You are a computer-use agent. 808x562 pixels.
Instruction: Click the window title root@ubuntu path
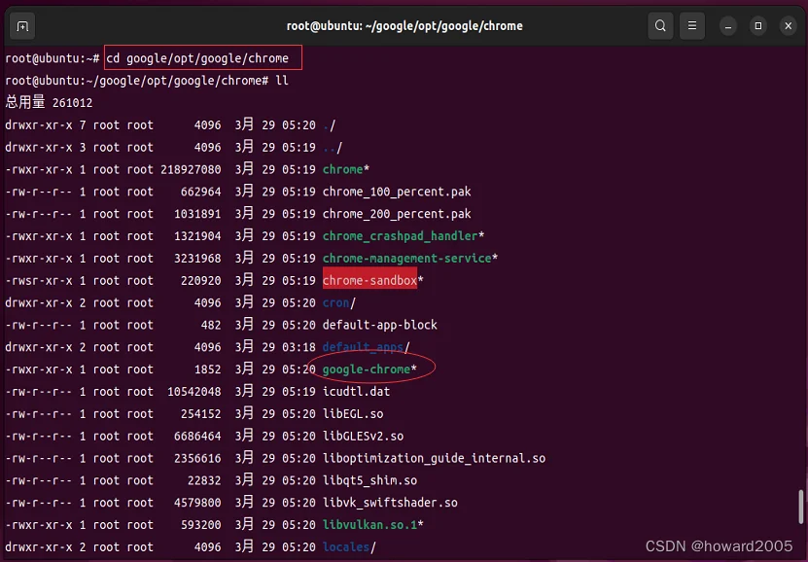[x=404, y=25]
